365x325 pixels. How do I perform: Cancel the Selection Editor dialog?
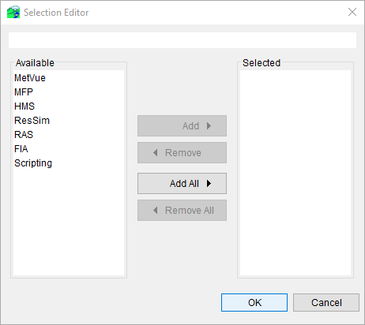pyautogui.click(x=326, y=303)
